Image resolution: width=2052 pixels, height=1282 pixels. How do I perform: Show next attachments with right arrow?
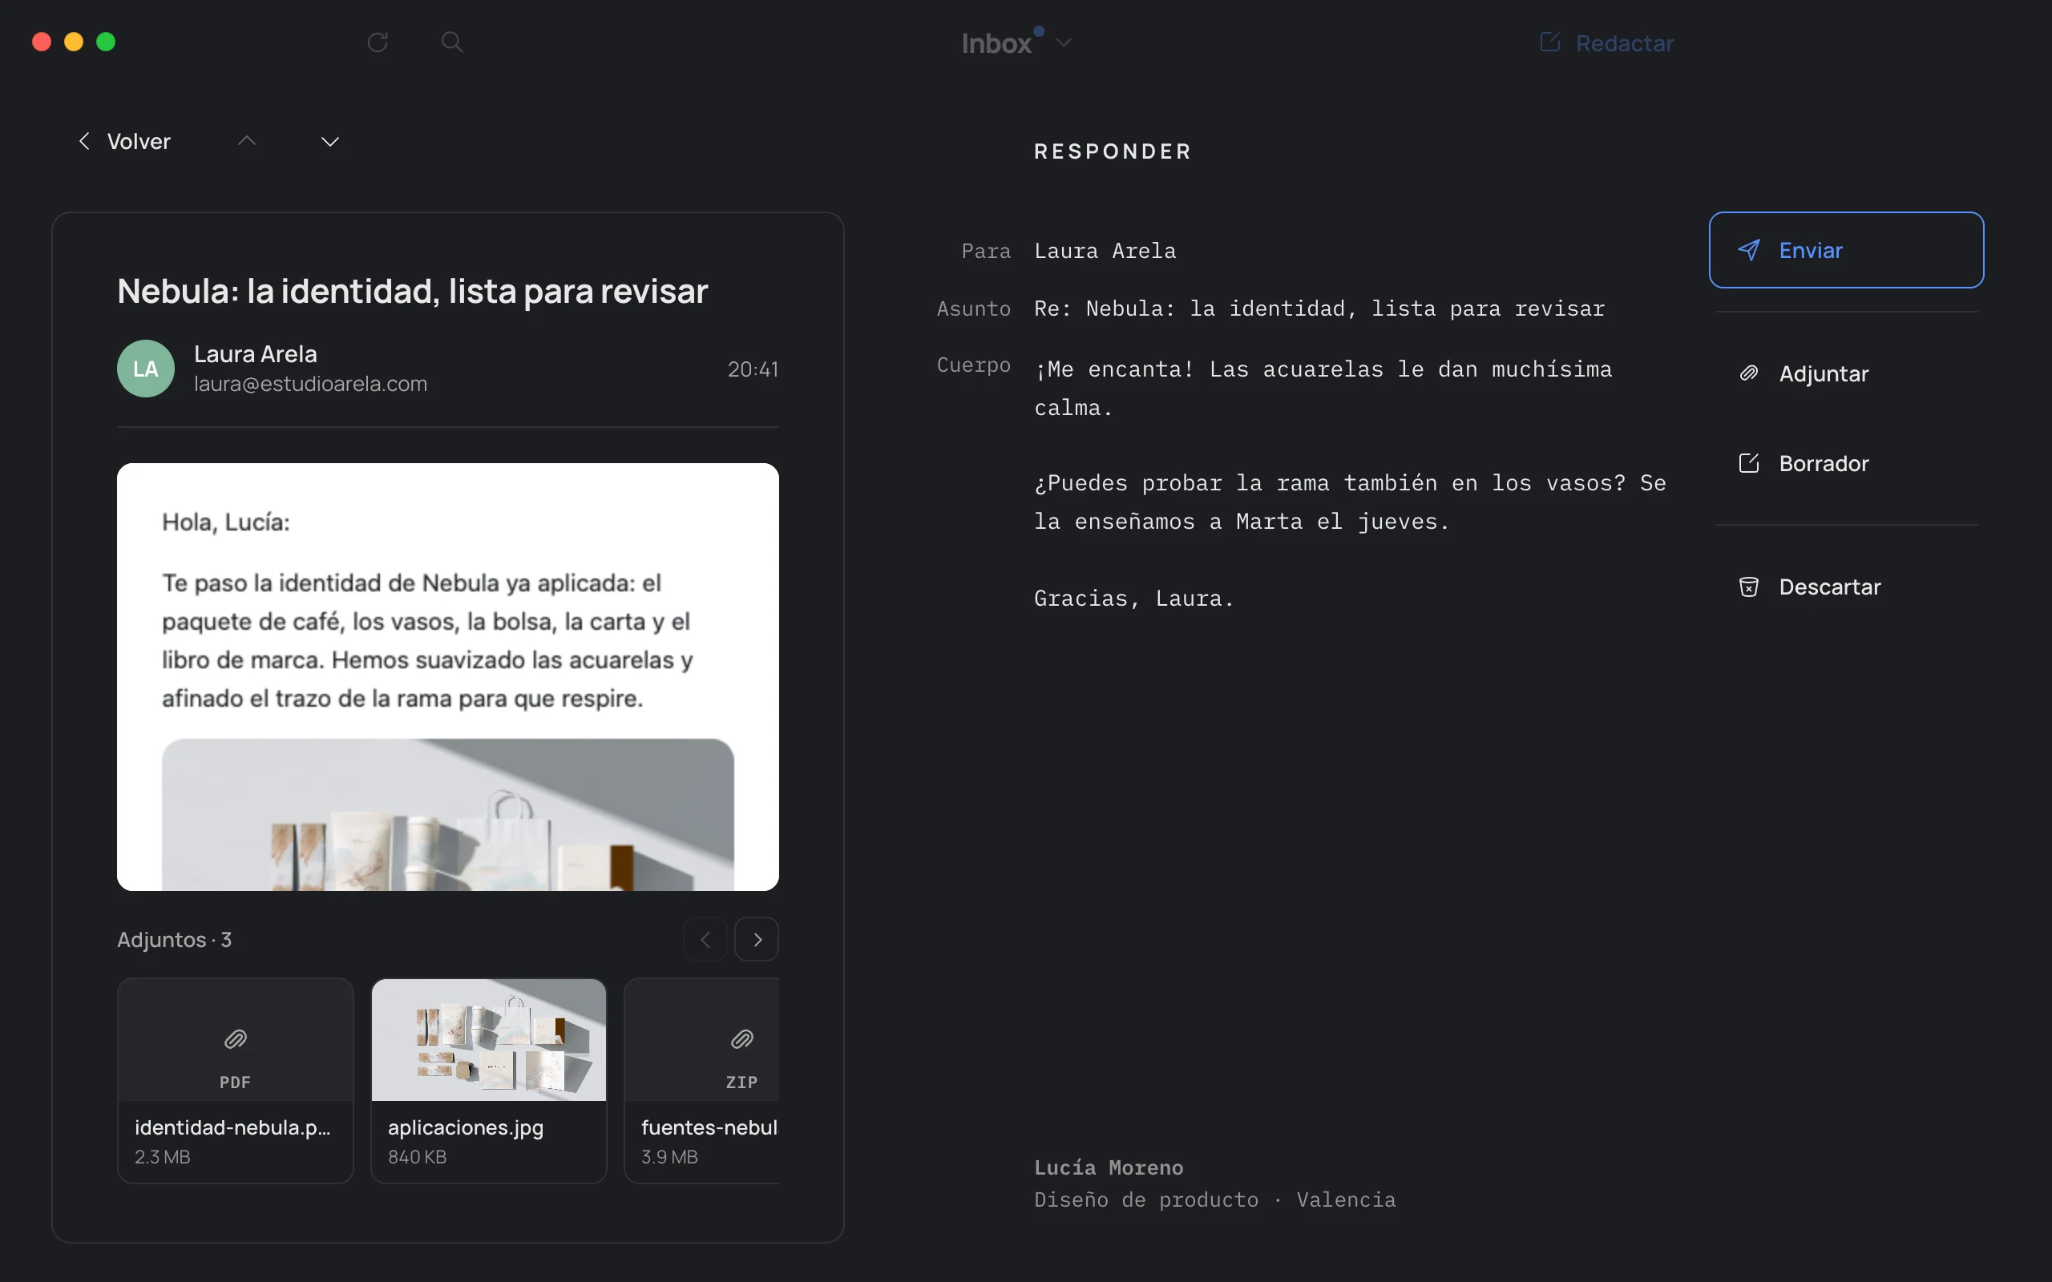pos(757,939)
